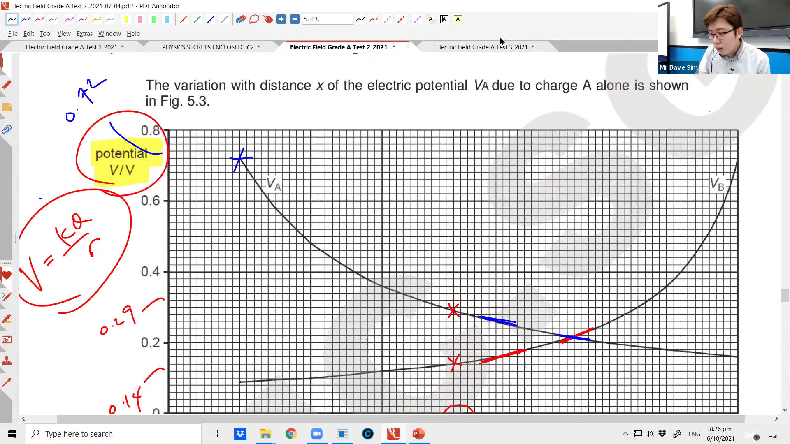Viewport: 790px width, 444px height.
Task: Activate the Lasso selection tool
Action: [254, 19]
